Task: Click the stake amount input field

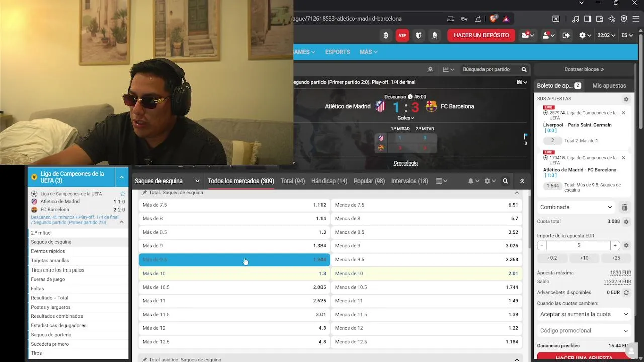Action: pos(579,245)
